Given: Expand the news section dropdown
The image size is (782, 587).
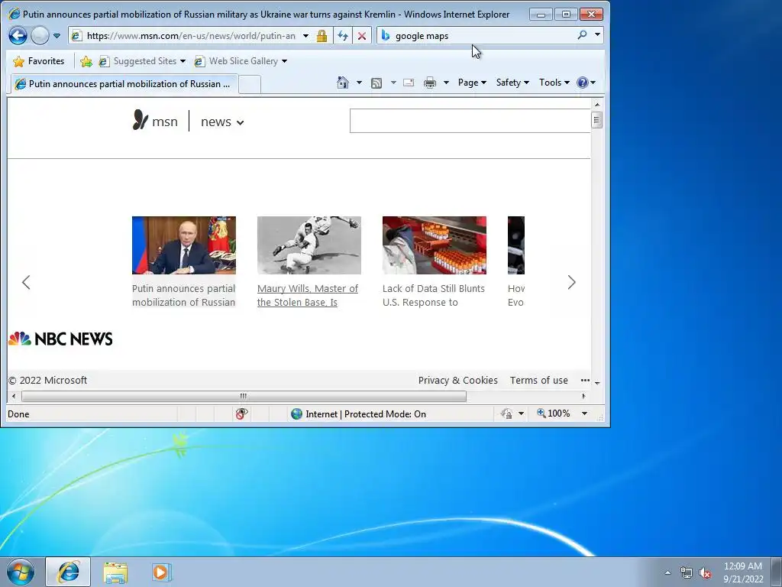Looking at the screenshot, I should click(x=222, y=122).
